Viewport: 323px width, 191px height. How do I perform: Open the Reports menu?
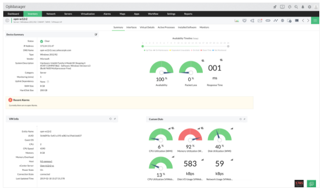(188, 14)
